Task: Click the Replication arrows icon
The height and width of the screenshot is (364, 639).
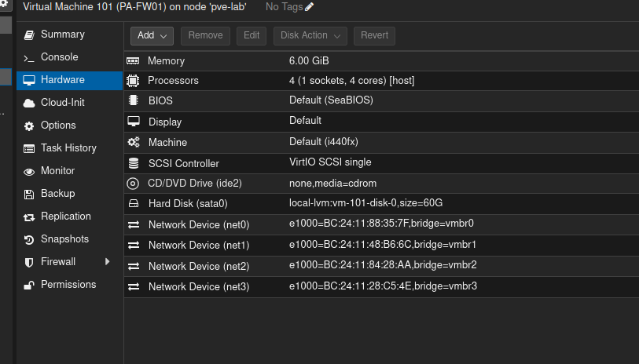Action: (29, 217)
